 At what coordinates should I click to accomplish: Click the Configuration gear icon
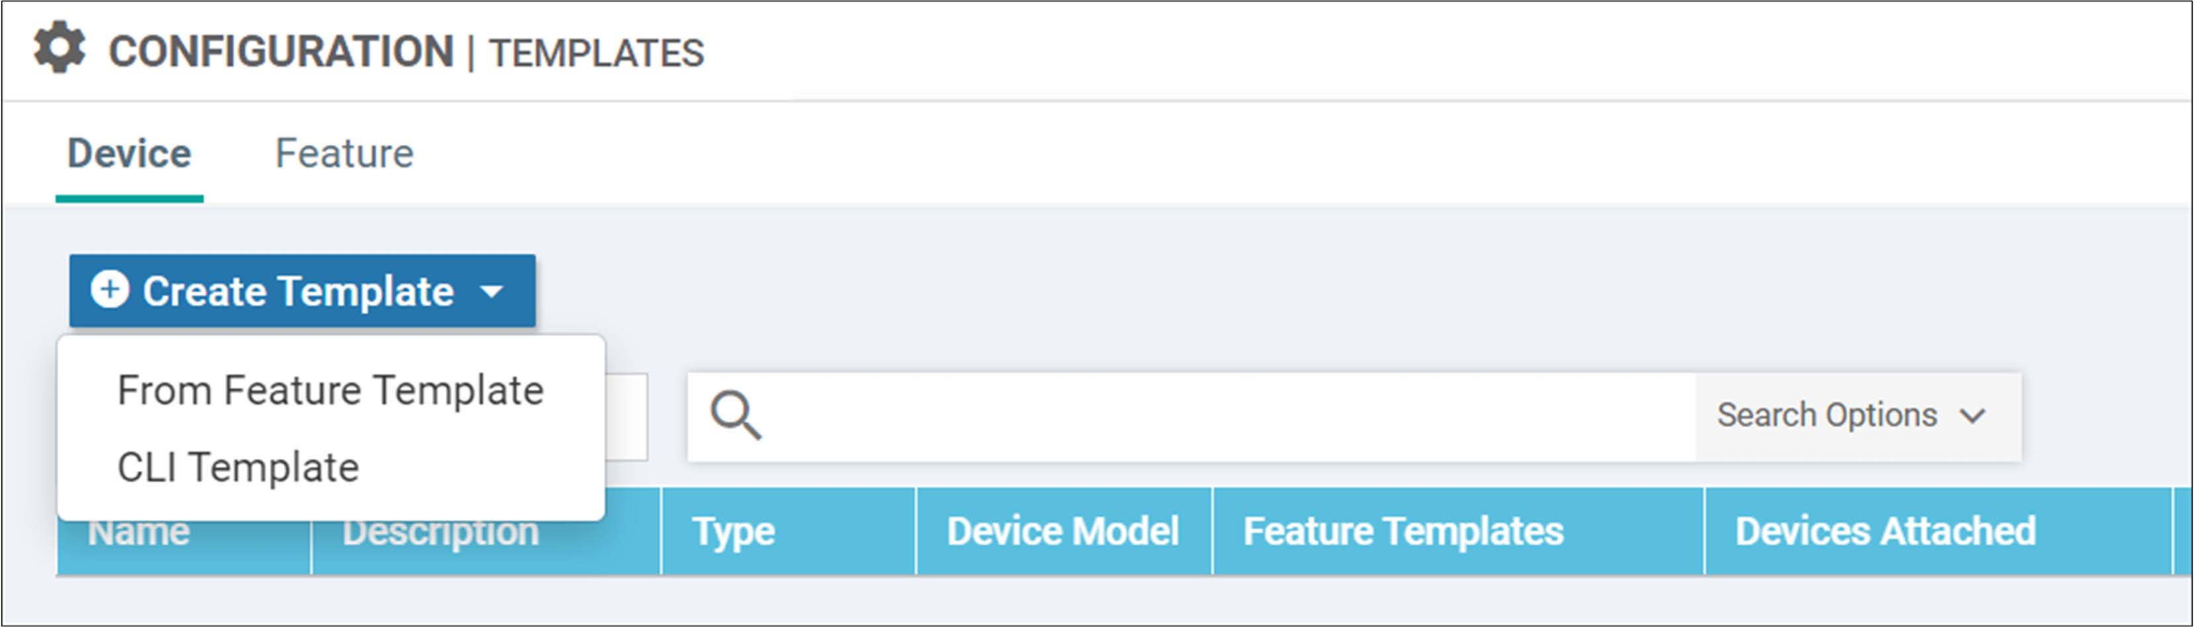pyautogui.click(x=60, y=48)
